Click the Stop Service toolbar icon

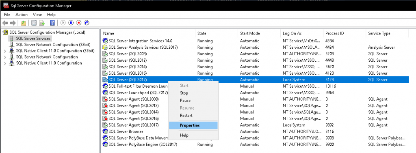pyautogui.click(x=78, y=23)
